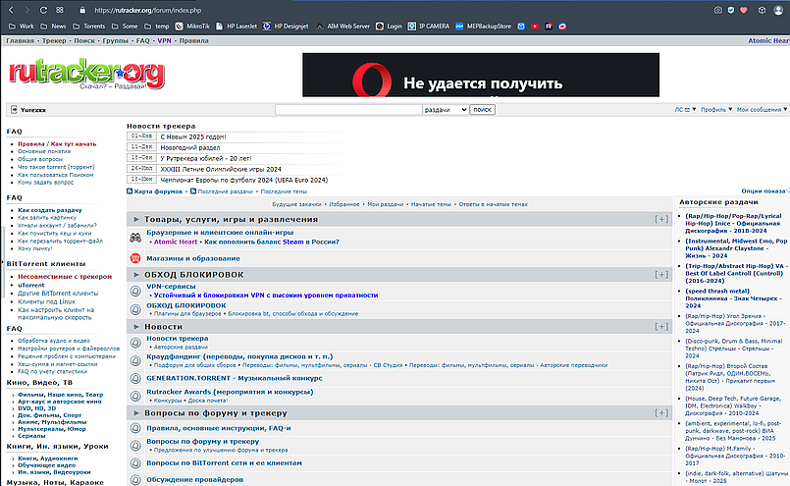Reload the page with the refresh icon
This screenshot has height=486, width=790.
[x=43, y=10]
